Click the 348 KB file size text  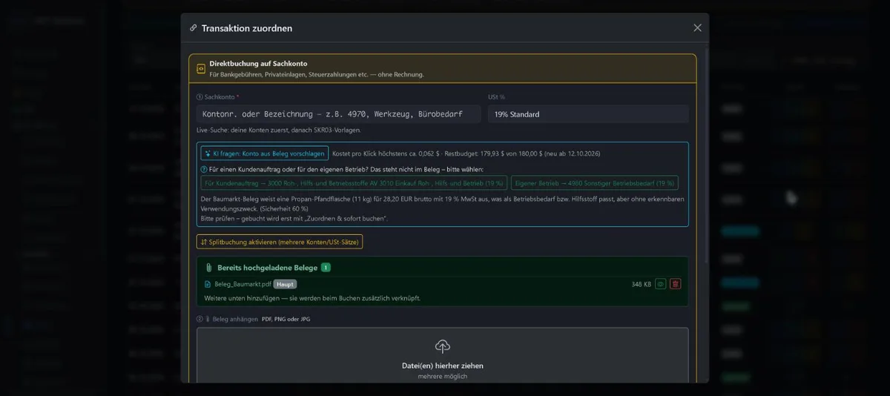[642, 284]
